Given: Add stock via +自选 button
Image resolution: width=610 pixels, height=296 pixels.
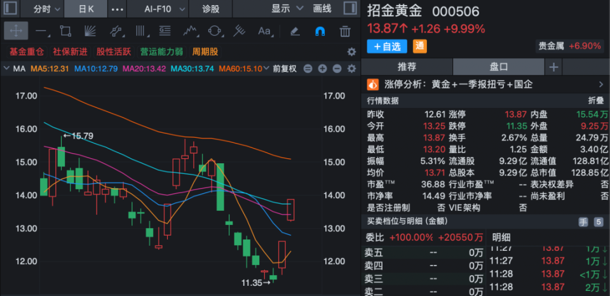Looking at the screenshot, I should tap(387, 46).
